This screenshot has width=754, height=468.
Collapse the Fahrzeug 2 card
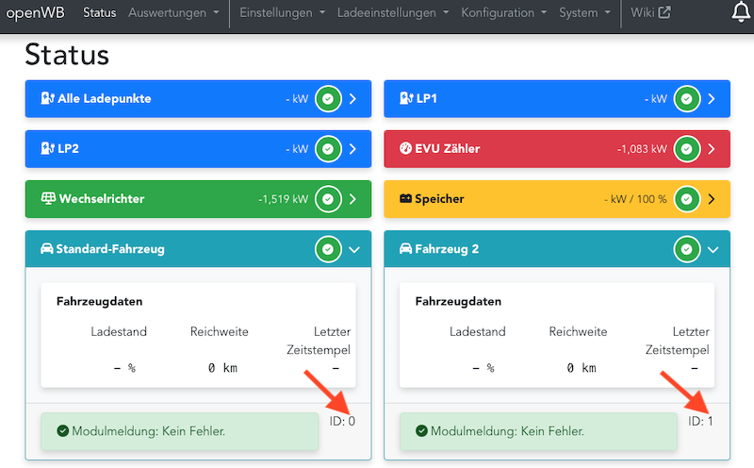712,249
